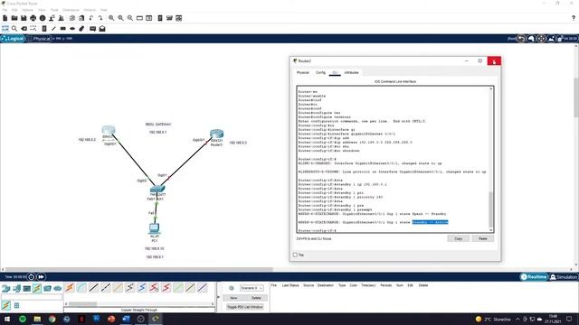
Task: Click the CLI vertical scrollbar thumb
Action: tap(490, 209)
